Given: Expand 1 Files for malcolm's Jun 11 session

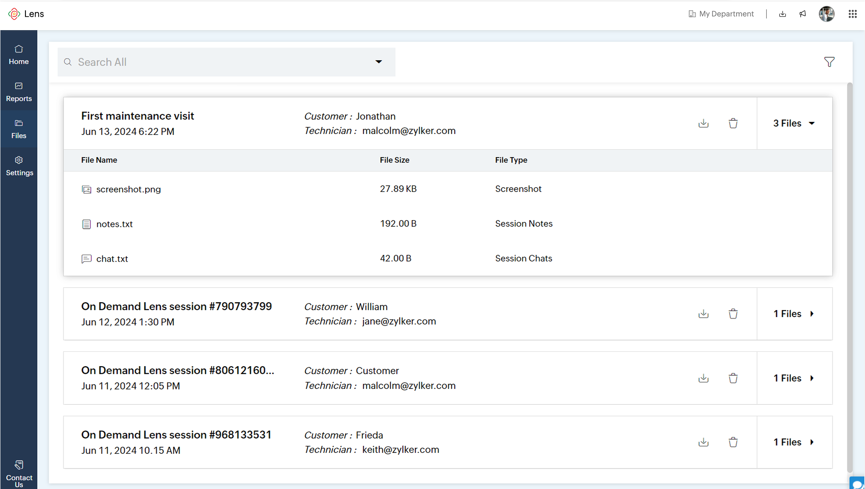Looking at the screenshot, I should [794, 378].
